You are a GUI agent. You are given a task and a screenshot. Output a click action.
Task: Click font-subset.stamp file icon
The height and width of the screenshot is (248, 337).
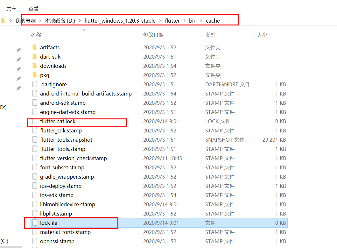35,167
